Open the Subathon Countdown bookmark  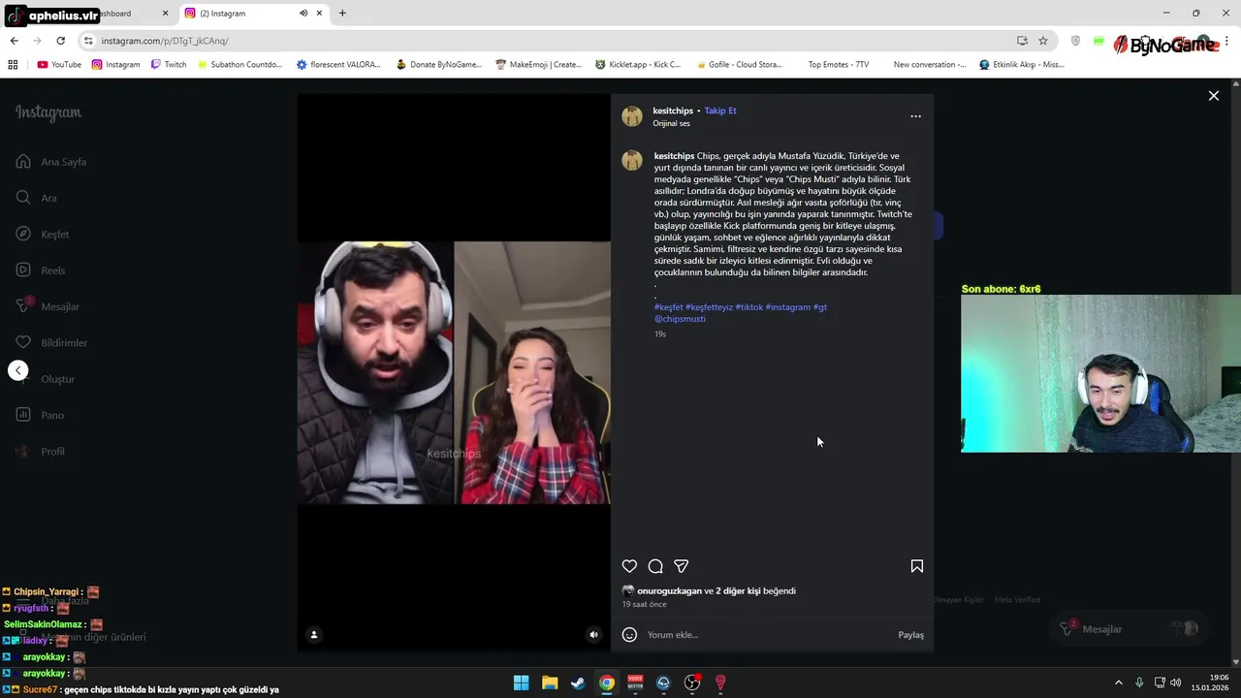(x=239, y=65)
